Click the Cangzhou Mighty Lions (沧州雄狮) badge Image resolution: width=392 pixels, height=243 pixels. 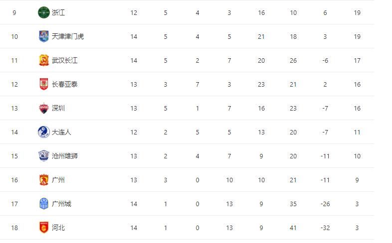44,156
